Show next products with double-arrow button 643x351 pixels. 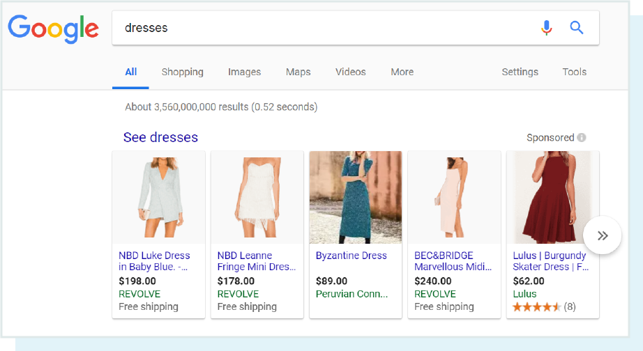(x=603, y=235)
